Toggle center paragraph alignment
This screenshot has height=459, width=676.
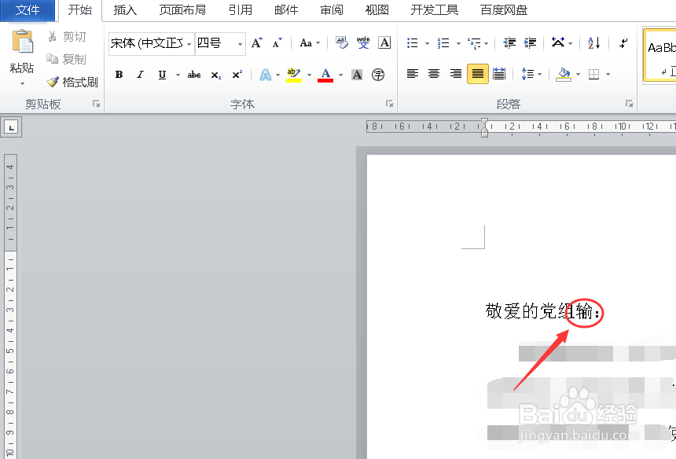pos(433,74)
